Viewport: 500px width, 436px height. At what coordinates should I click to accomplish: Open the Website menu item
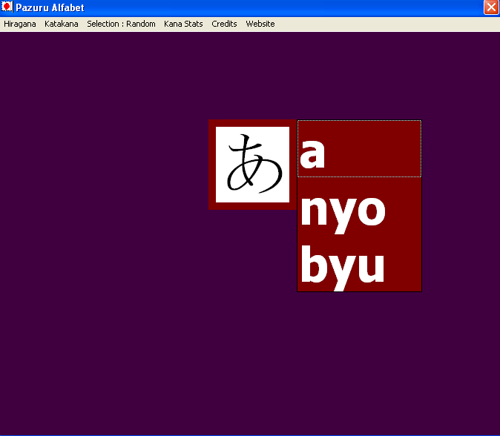(260, 24)
